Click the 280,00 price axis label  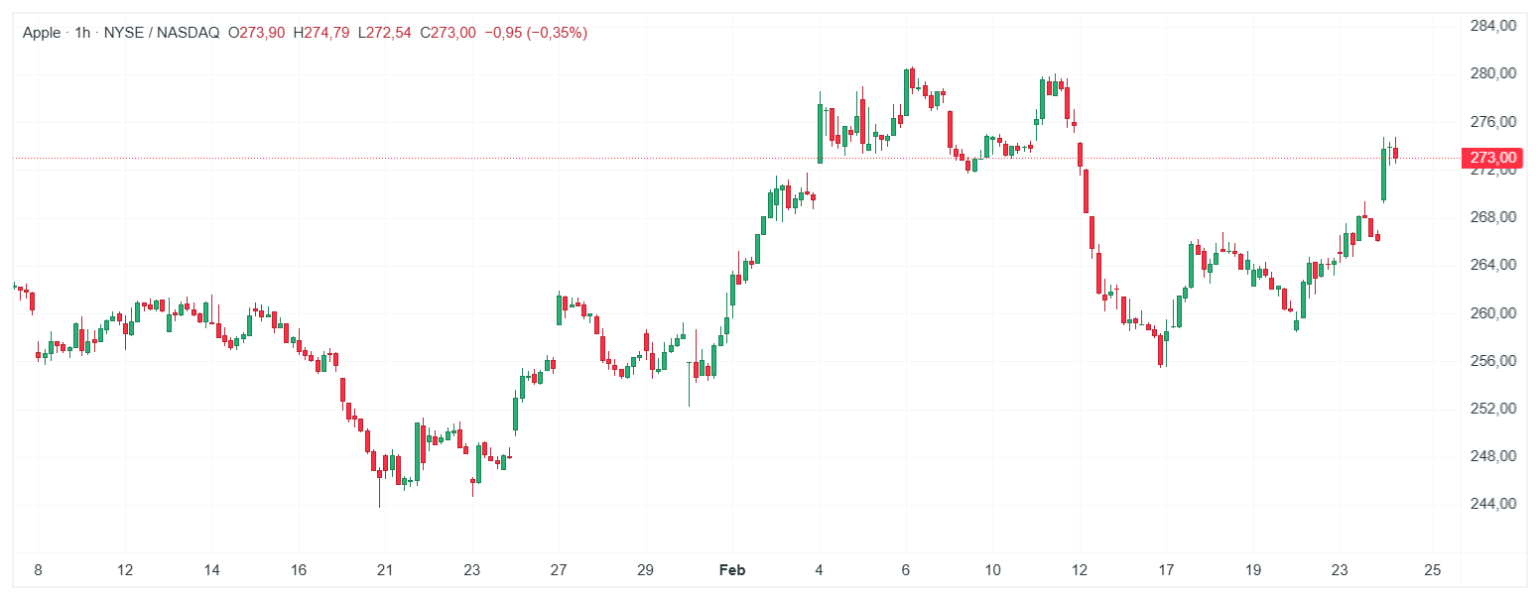1492,73
